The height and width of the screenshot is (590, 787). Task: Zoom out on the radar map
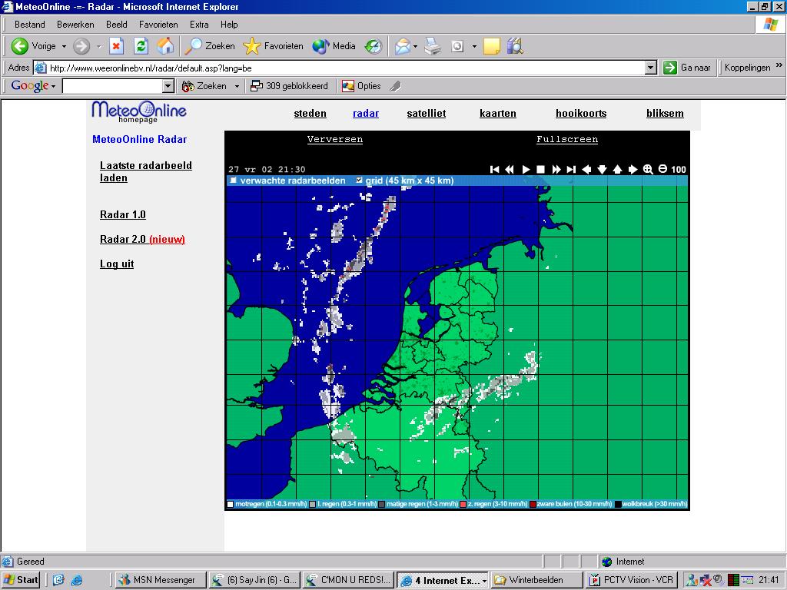(662, 170)
